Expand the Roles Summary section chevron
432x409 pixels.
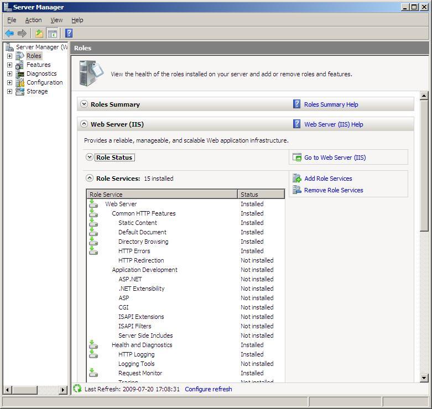(x=84, y=104)
